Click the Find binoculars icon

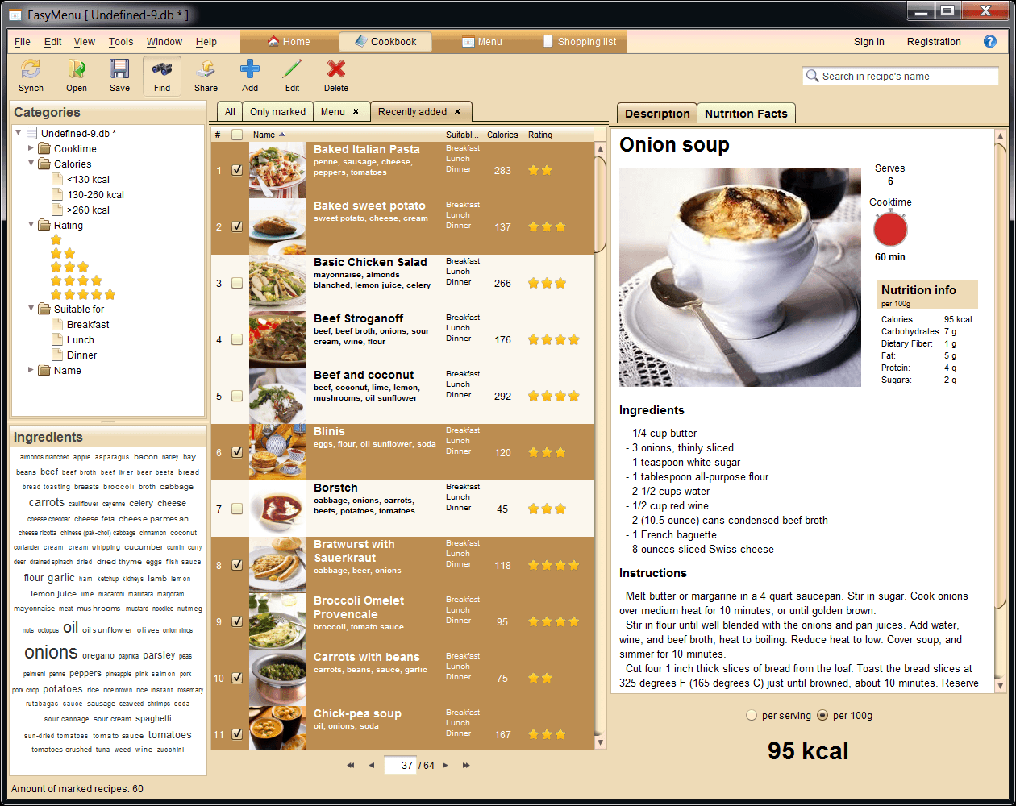coord(162,70)
